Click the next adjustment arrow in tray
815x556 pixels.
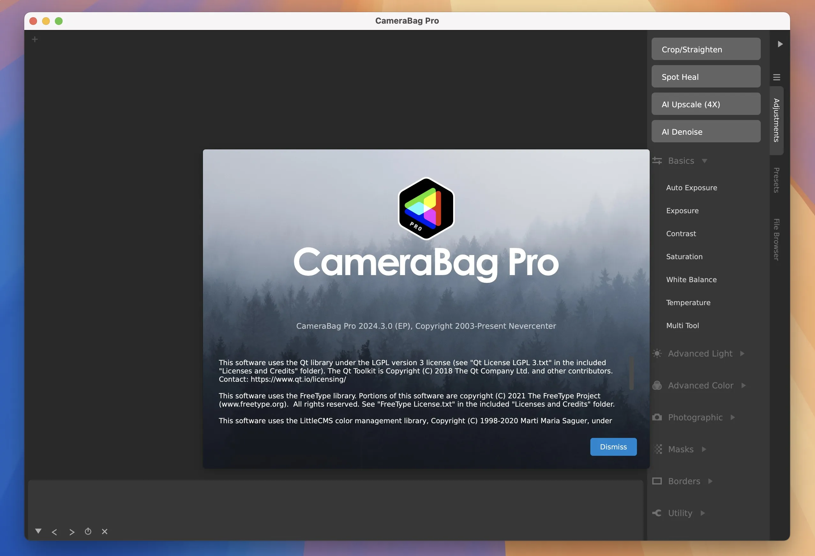(x=72, y=532)
